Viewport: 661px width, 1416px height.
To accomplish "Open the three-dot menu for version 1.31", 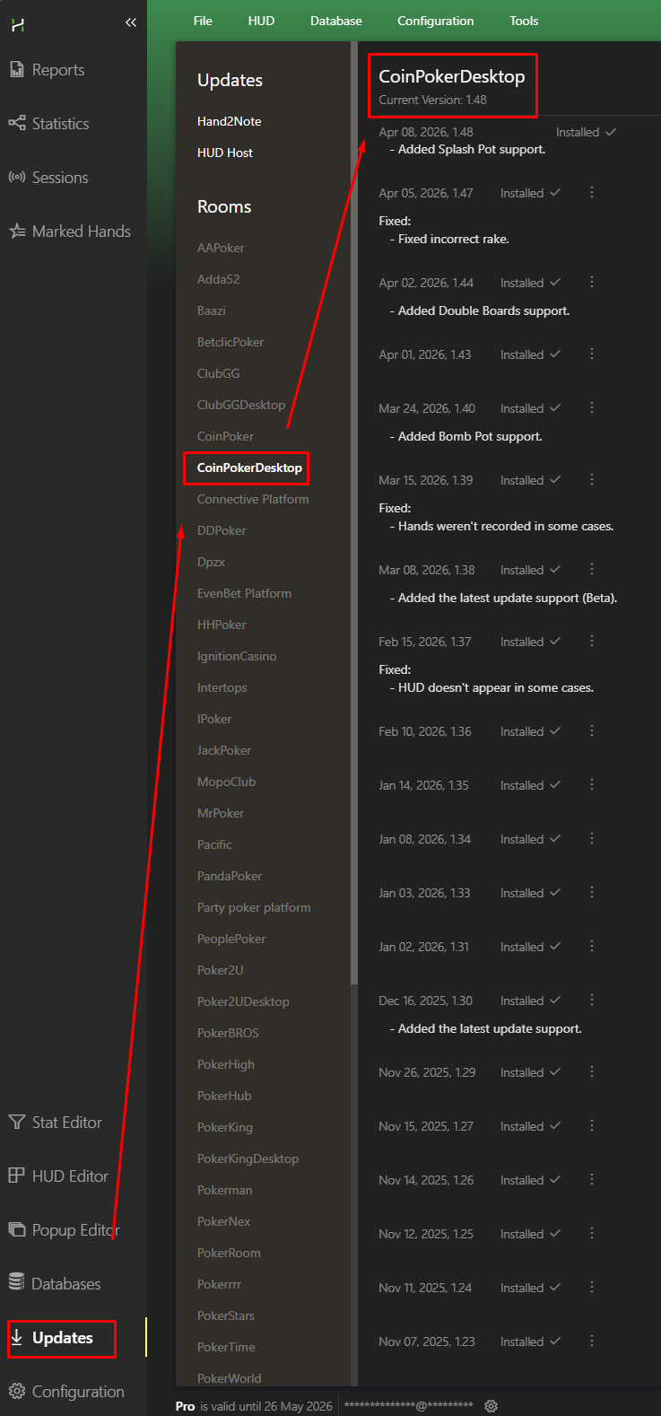I will click(592, 947).
